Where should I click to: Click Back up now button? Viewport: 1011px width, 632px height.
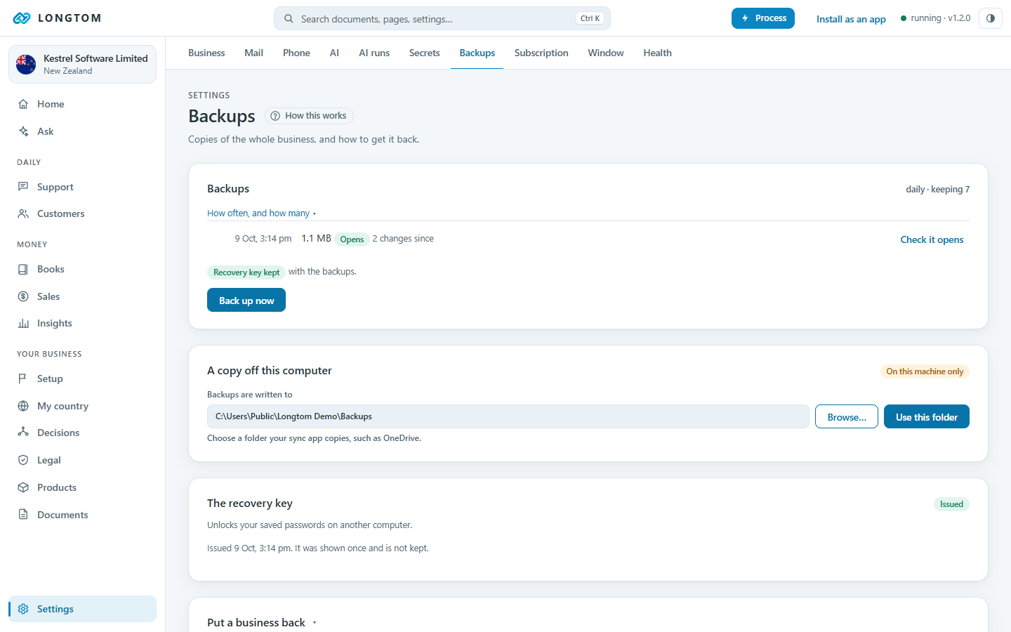[x=246, y=300]
